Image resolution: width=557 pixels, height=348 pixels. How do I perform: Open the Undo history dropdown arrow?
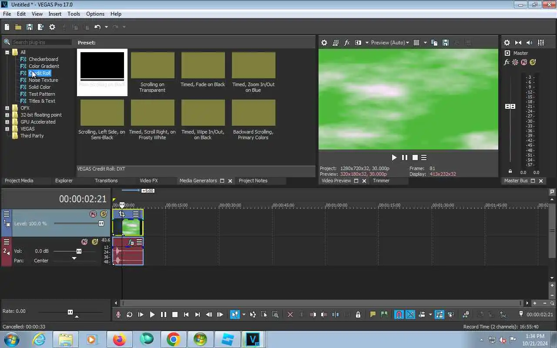tap(106, 27)
